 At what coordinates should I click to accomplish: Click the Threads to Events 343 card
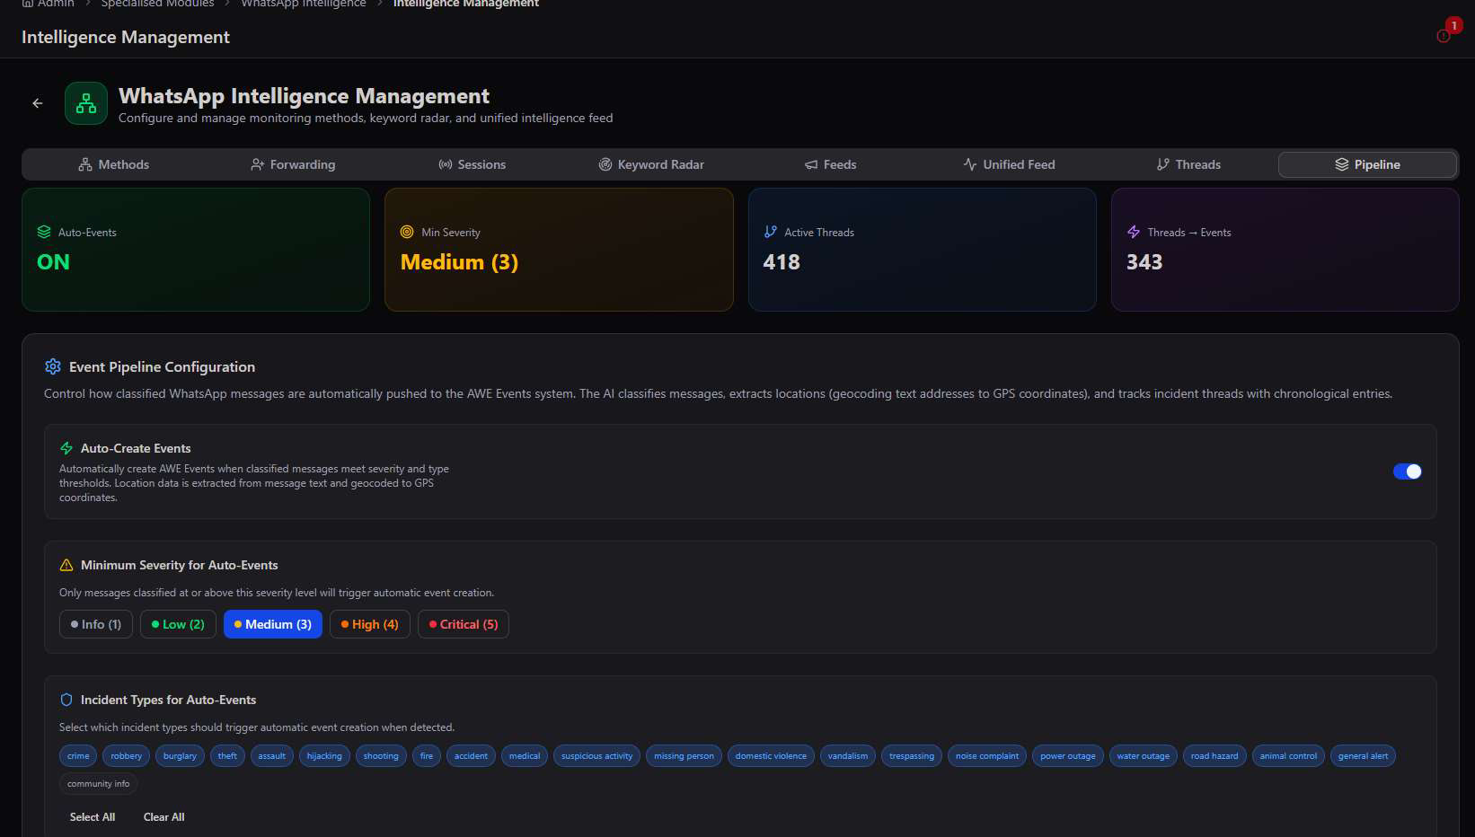coord(1285,250)
